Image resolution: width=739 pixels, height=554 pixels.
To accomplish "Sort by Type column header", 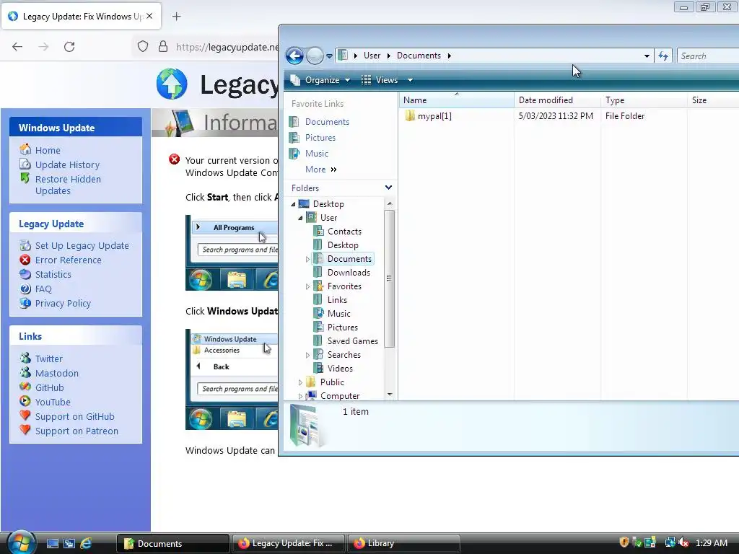I will pos(644,100).
